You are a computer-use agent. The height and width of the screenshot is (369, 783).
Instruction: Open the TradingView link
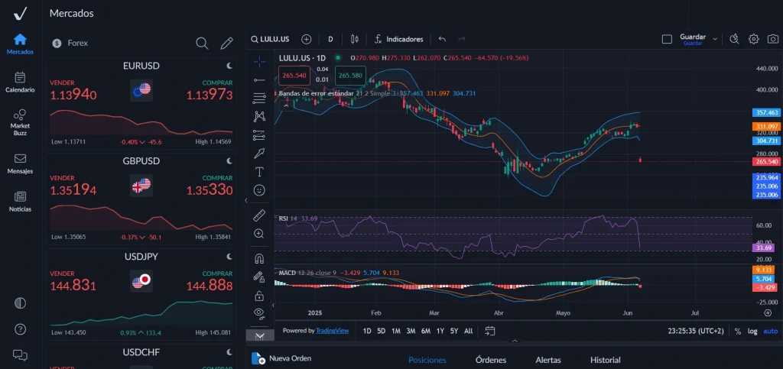pos(333,331)
